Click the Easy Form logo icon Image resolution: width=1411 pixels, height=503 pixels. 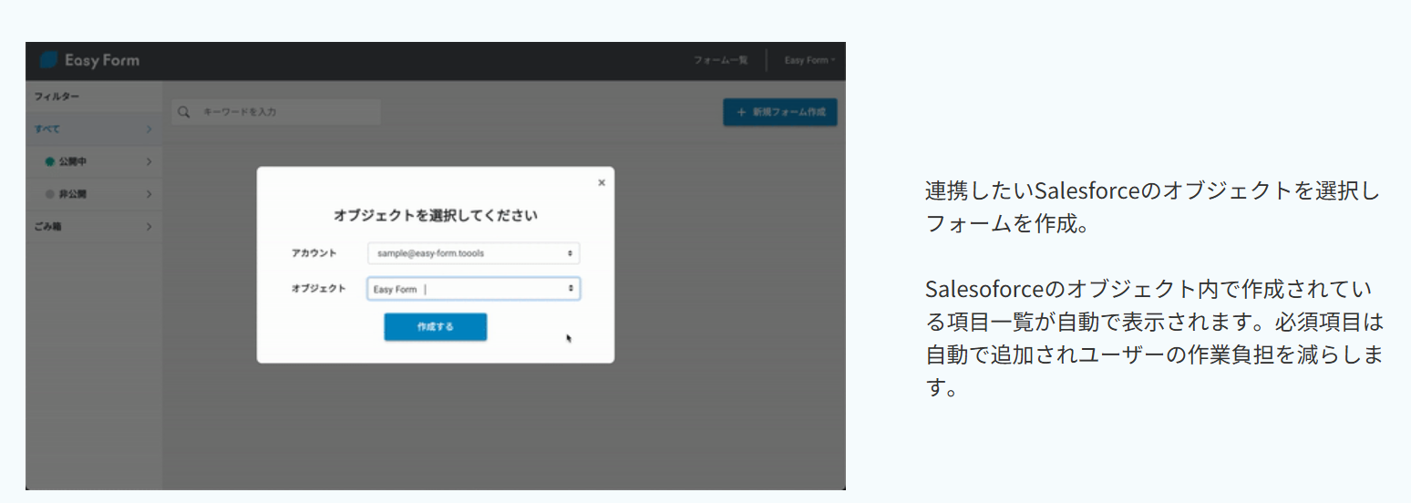(x=48, y=60)
